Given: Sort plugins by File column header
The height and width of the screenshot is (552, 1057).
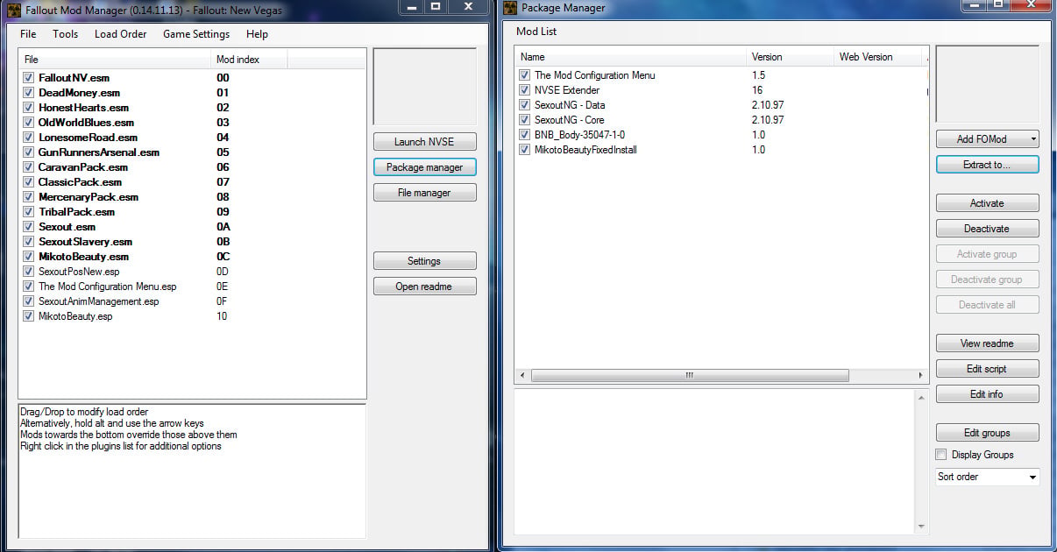Looking at the screenshot, I should coord(116,60).
